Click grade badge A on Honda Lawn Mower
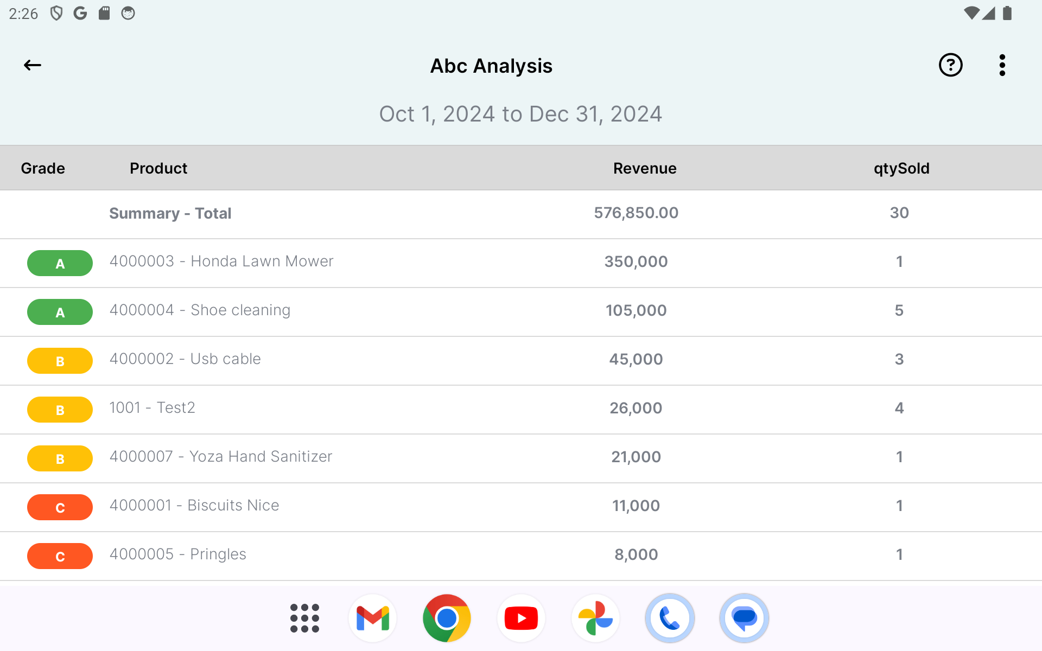 coord(60,263)
